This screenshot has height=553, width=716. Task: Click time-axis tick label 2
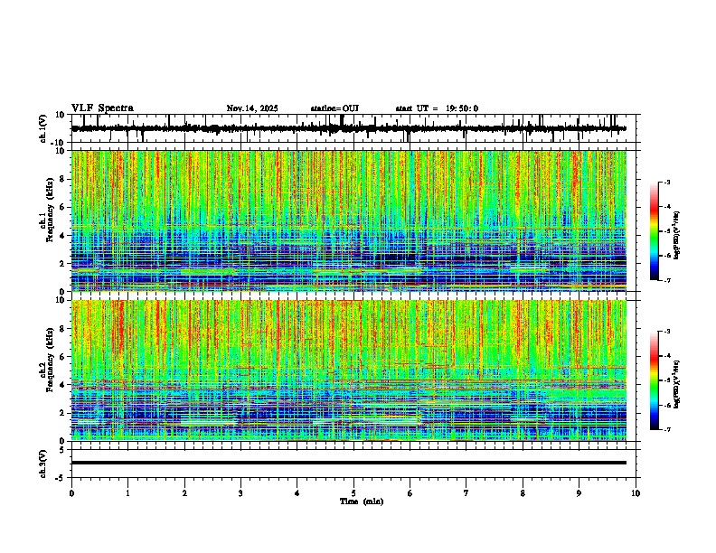pyautogui.click(x=184, y=493)
